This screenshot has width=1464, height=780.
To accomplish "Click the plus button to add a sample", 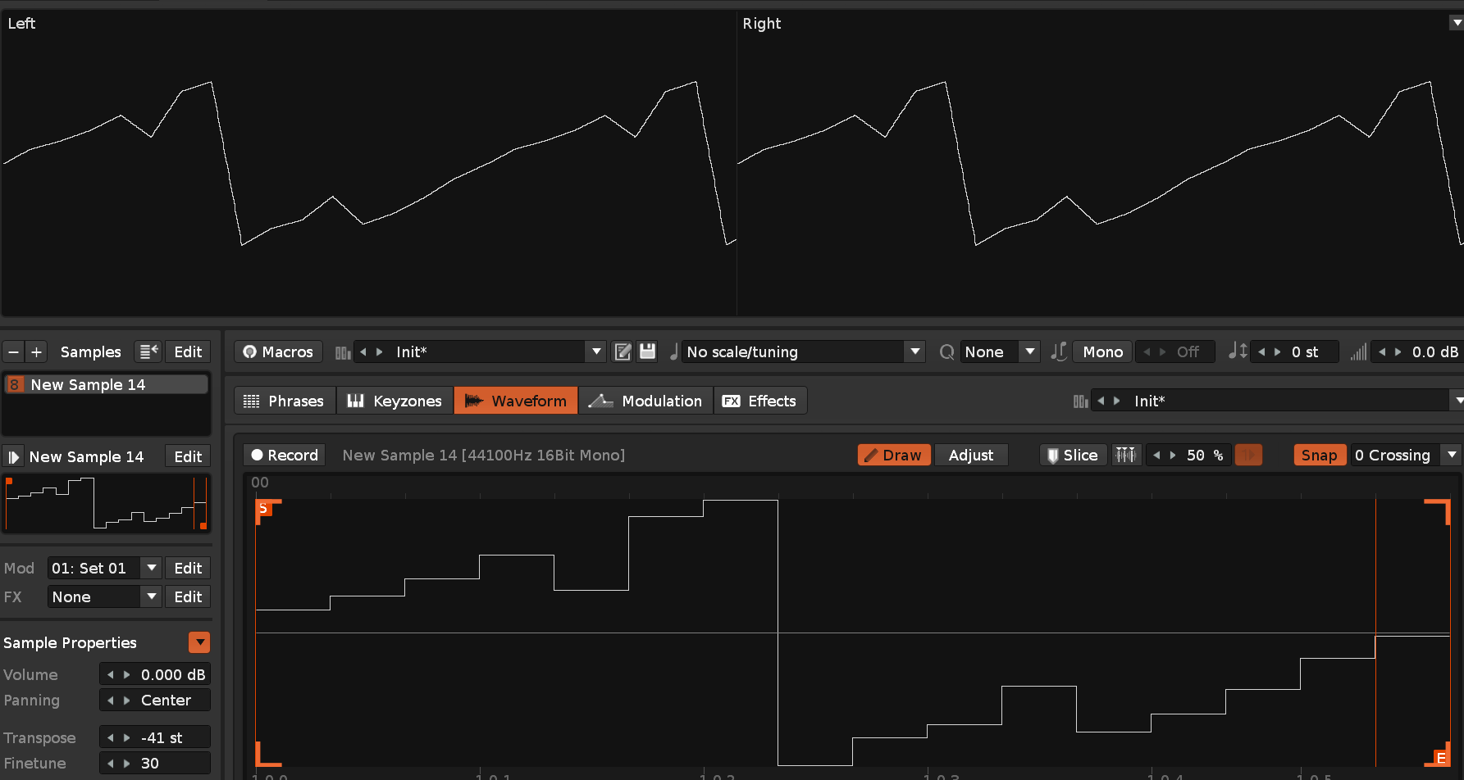I will coord(36,352).
